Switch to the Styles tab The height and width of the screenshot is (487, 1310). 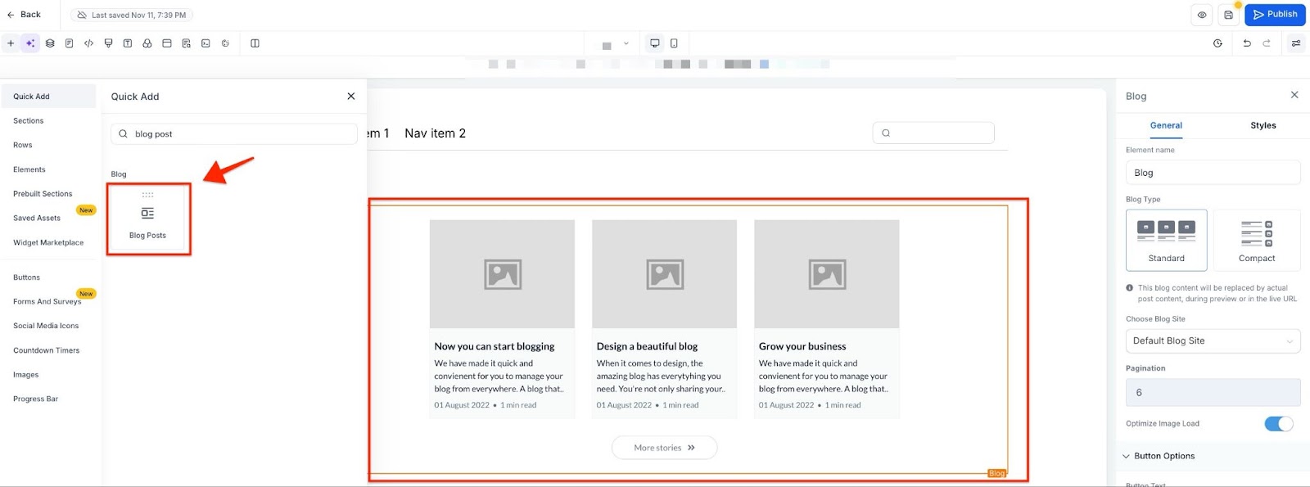pyautogui.click(x=1263, y=125)
